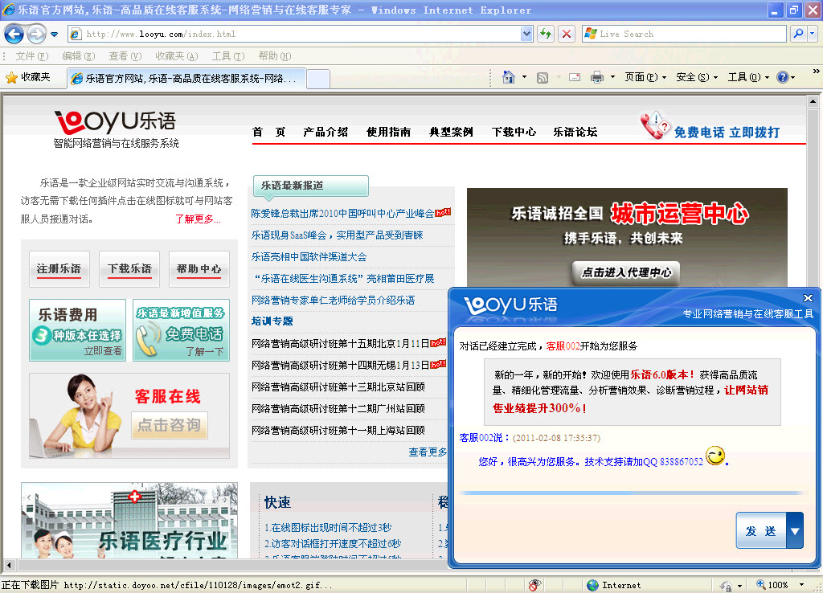This screenshot has height=593, width=823.
Task: Click the browser Forward arrow button
Action: pyautogui.click(x=36, y=34)
